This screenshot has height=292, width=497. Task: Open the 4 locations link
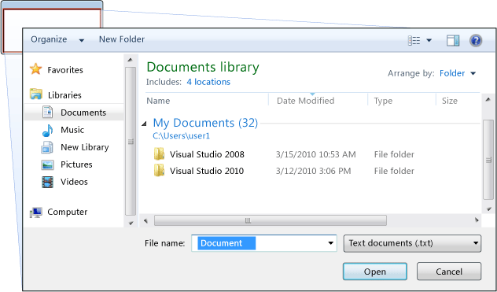(x=208, y=82)
